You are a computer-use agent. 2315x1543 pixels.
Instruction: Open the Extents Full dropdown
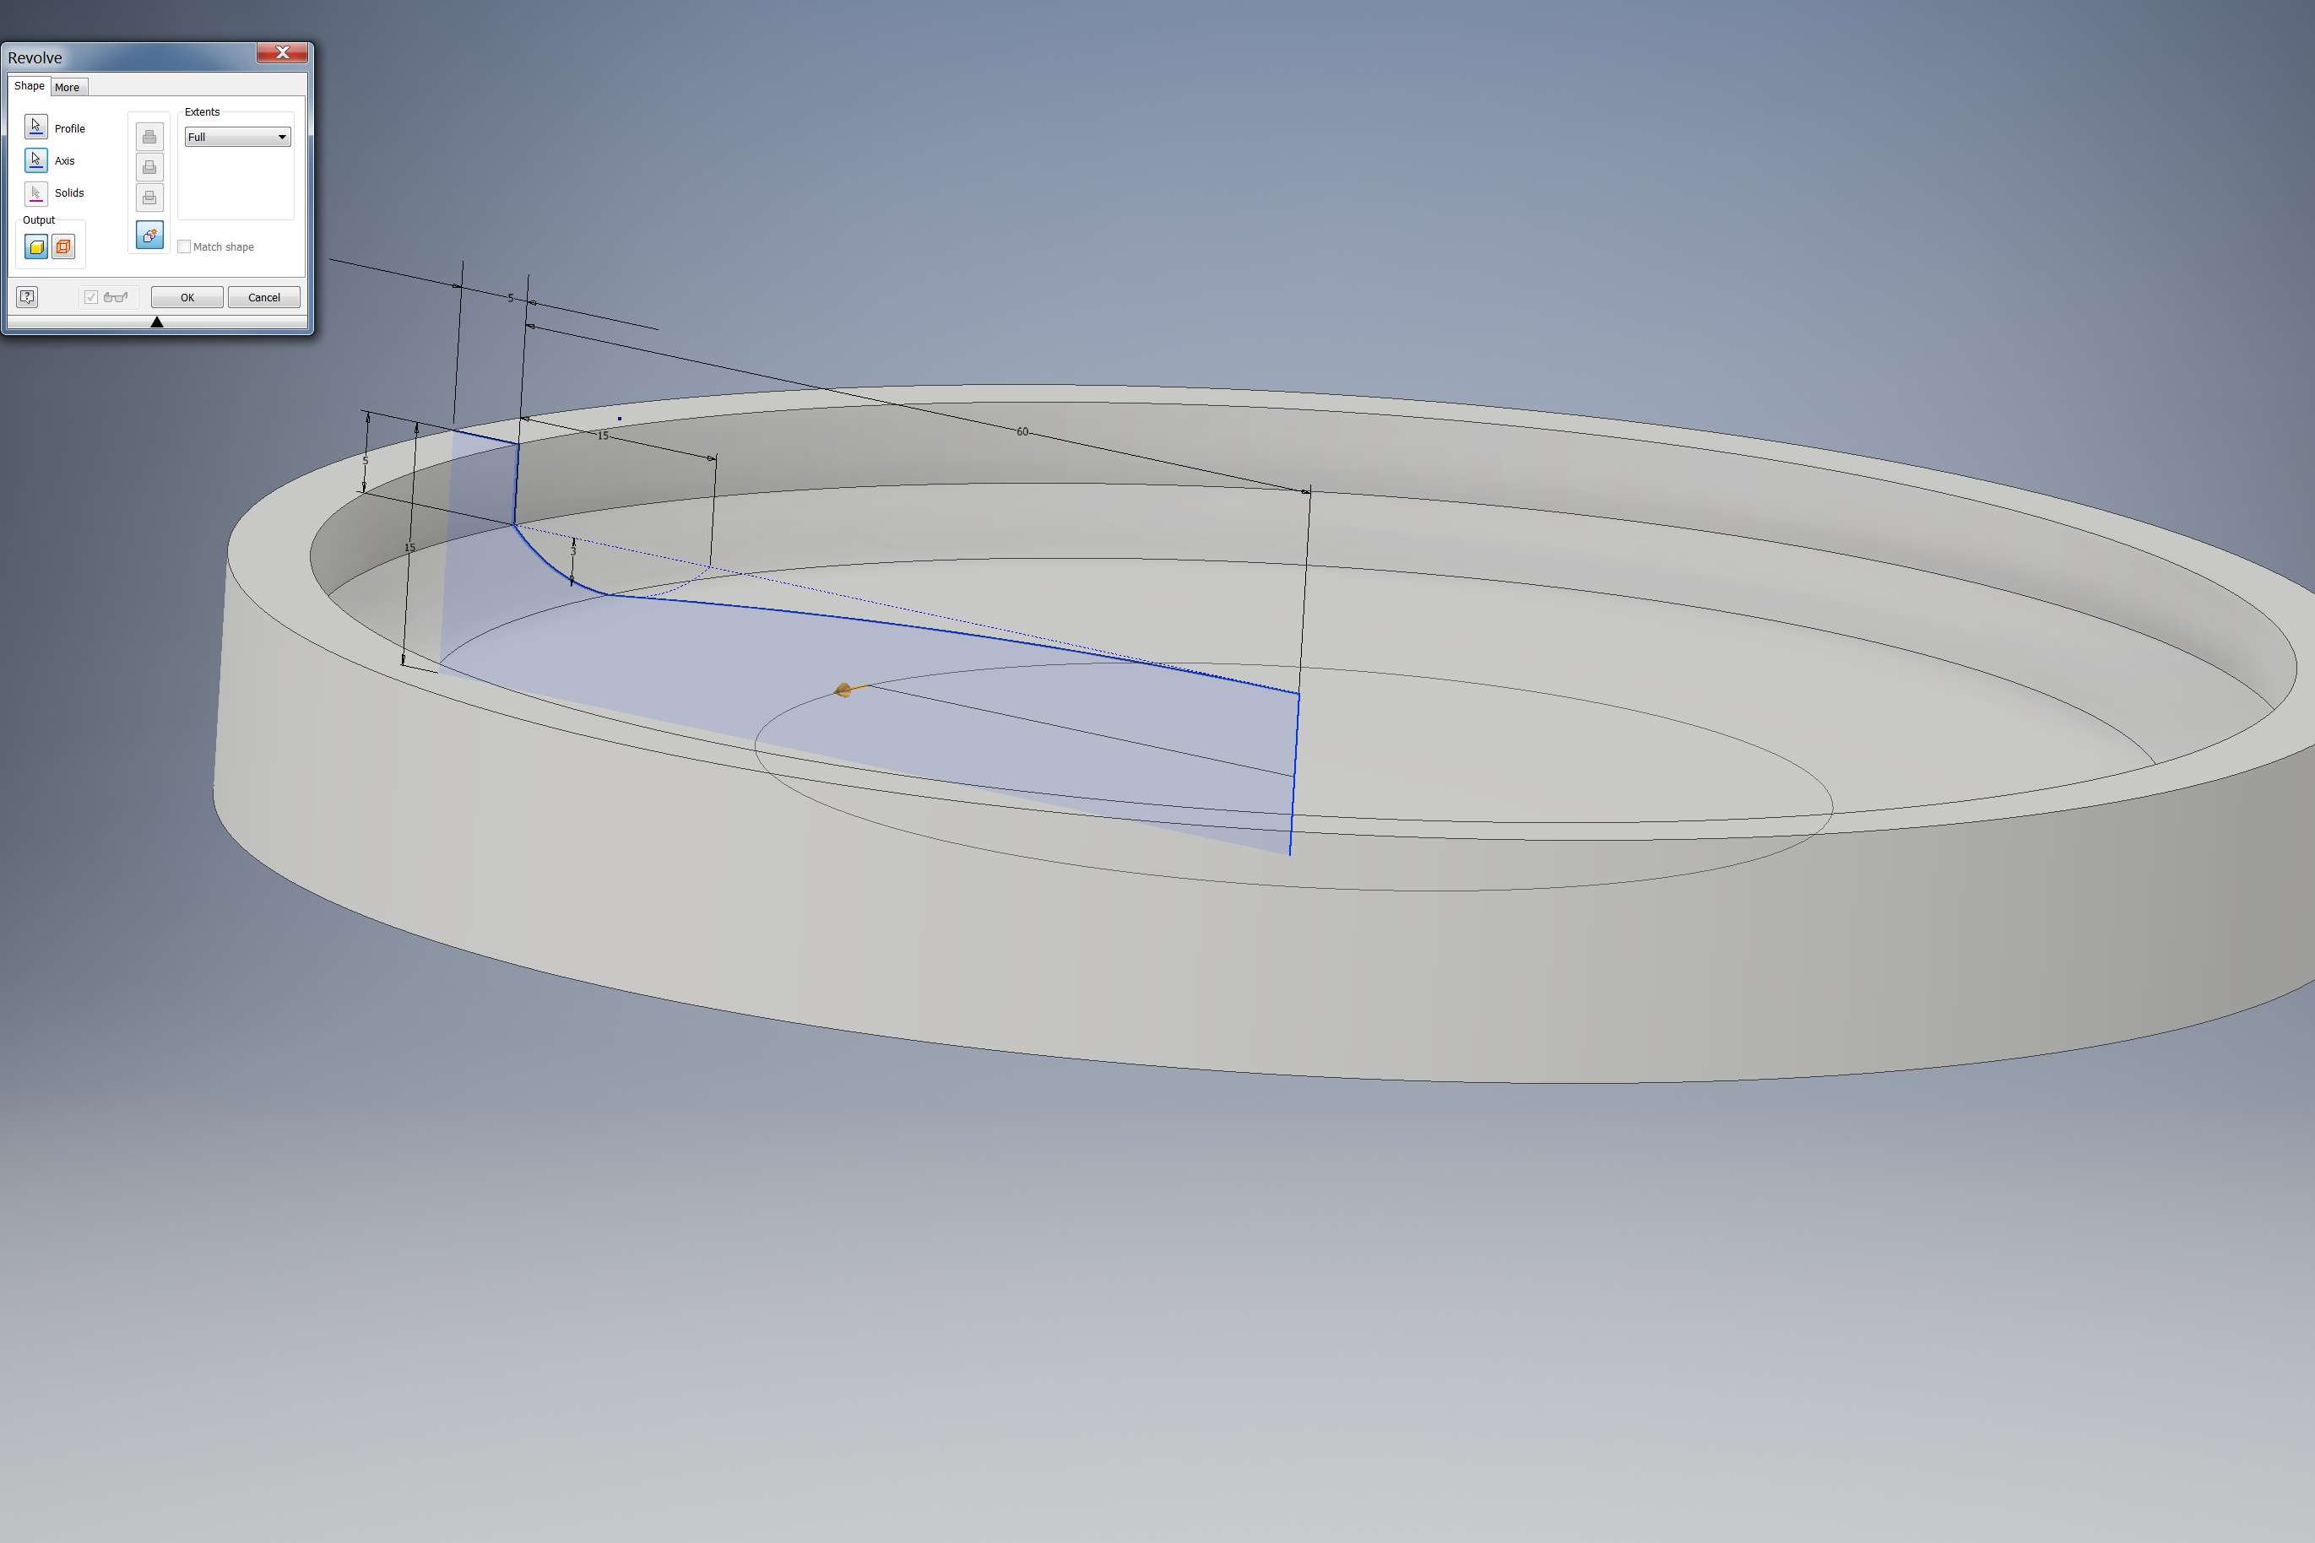[237, 137]
